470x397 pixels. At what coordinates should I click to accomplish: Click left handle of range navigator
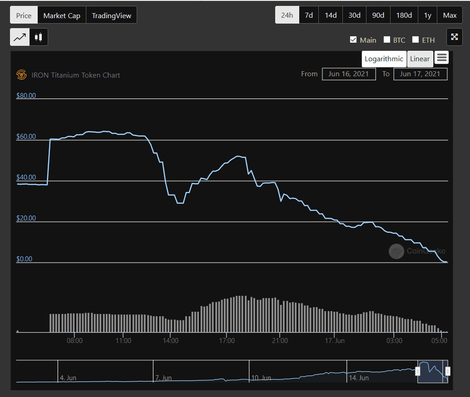418,372
